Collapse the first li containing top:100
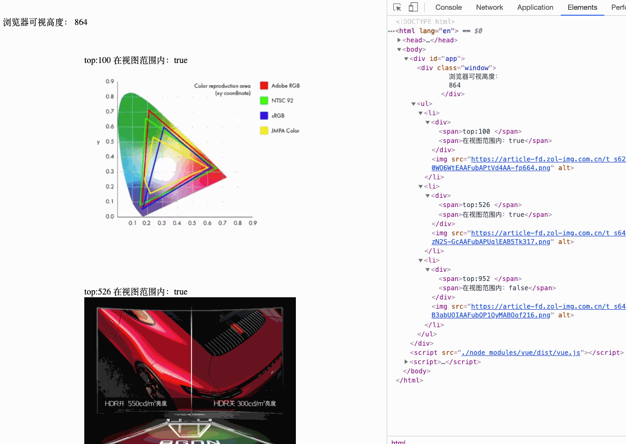The width and height of the screenshot is (626, 444). (x=420, y=113)
